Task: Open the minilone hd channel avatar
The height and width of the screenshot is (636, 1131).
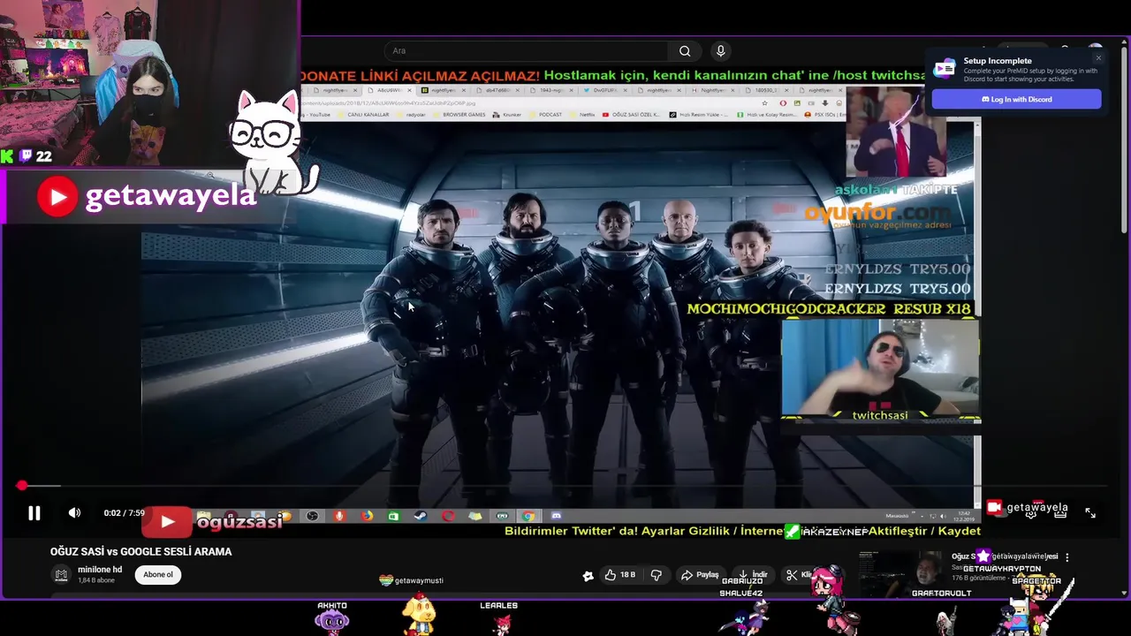Action: [61, 575]
